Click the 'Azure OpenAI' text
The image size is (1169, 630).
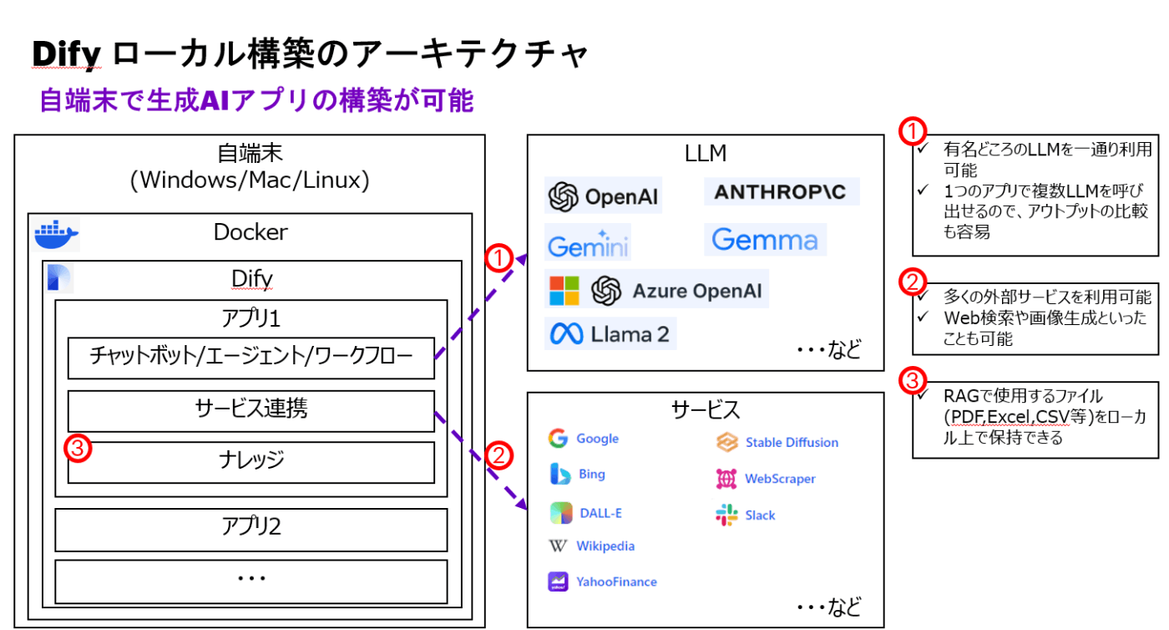coord(696,291)
